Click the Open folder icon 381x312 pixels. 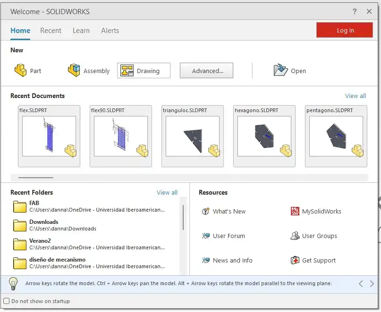pyautogui.click(x=280, y=70)
